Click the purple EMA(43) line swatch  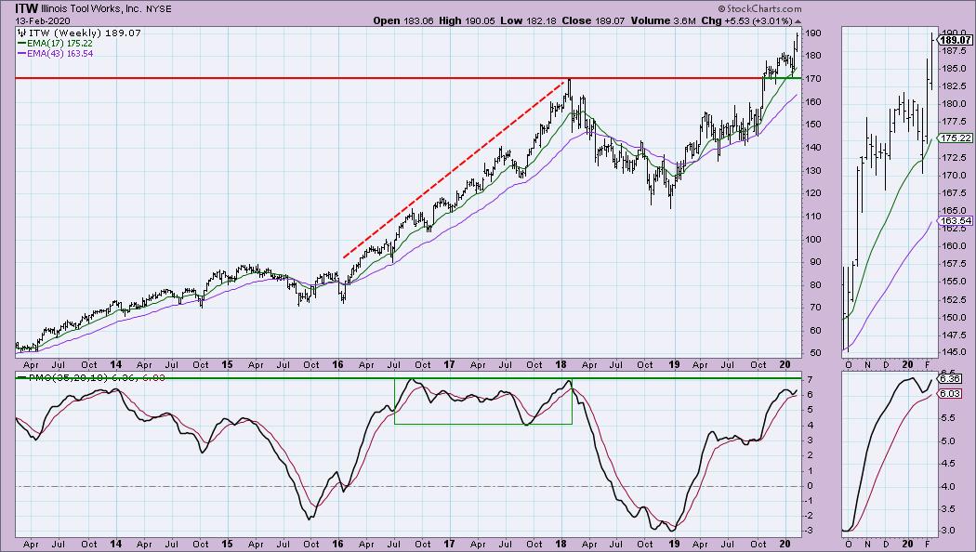(21, 54)
